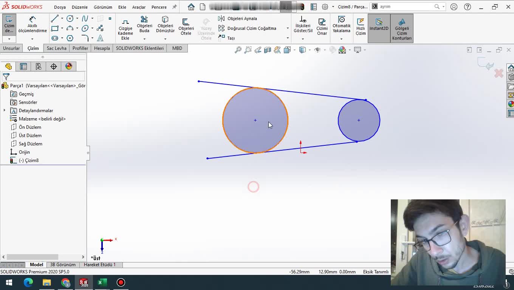Open the ConfigurationManager tab icon

tap(39, 66)
